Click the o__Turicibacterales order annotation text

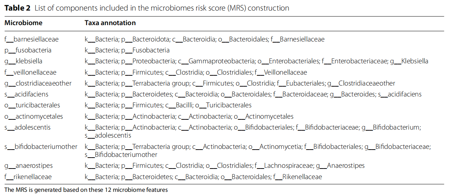tap(223, 105)
